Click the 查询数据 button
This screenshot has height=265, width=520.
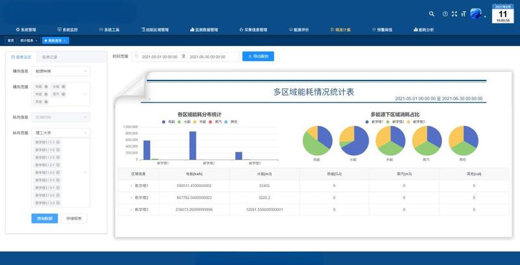(45, 218)
